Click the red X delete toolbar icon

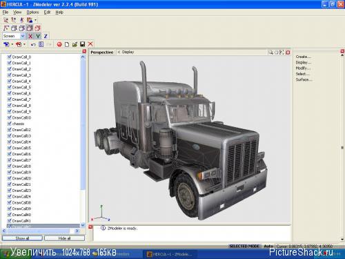90,44
